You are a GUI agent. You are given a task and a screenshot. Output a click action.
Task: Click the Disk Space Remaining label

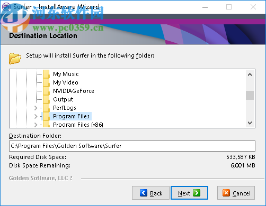40,165
